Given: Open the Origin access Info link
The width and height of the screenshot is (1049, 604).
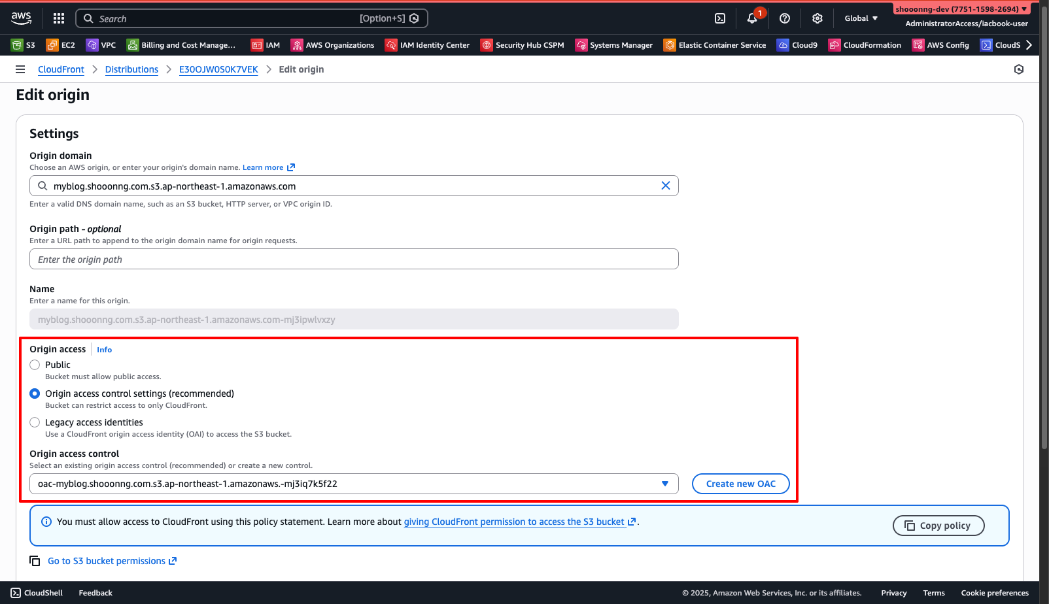Looking at the screenshot, I should click(105, 350).
